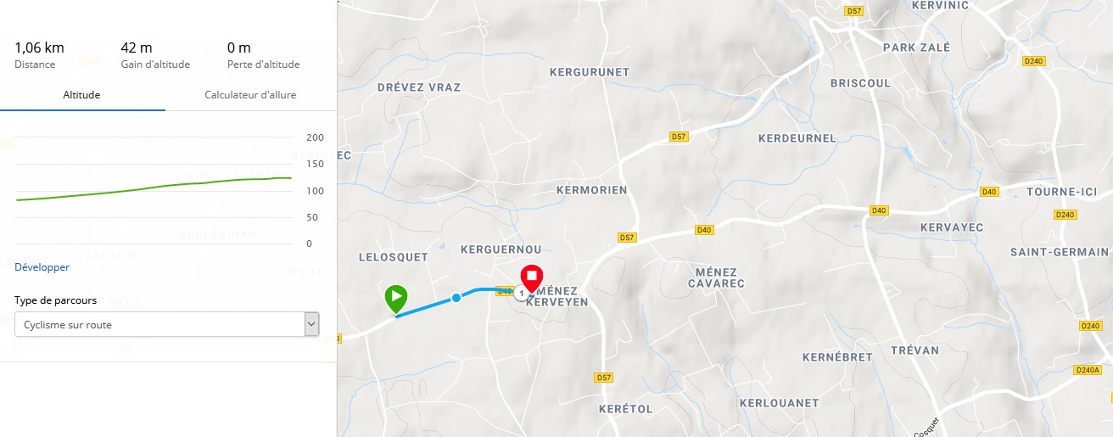Switch to the Altitude tab
Screen dimensions: 1113x437
pyautogui.click(x=82, y=95)
